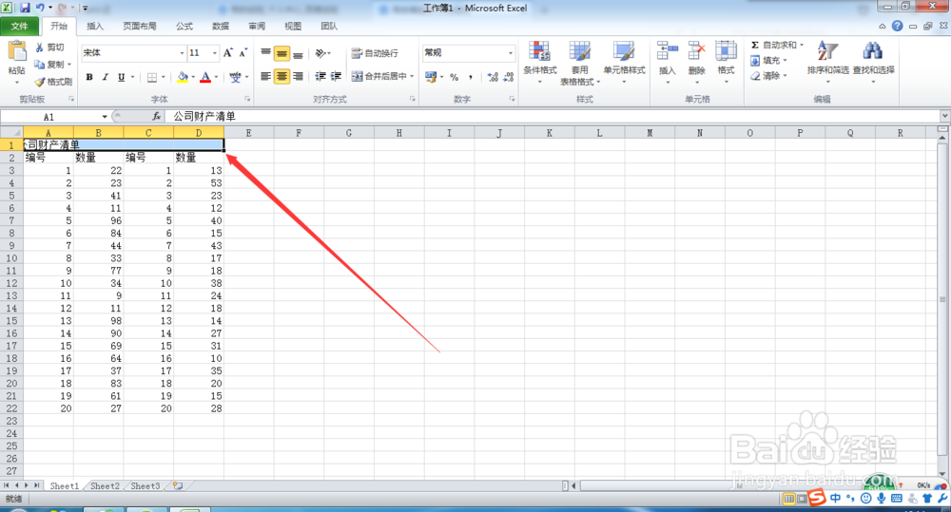Click the fx insert function button
This screenshot has height=512, width=951.
[x=157, y=116]
